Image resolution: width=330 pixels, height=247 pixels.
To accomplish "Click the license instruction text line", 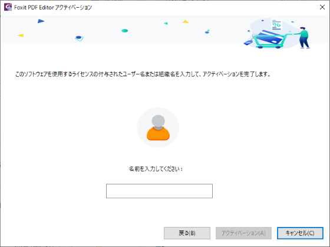I will coord(143,74).
